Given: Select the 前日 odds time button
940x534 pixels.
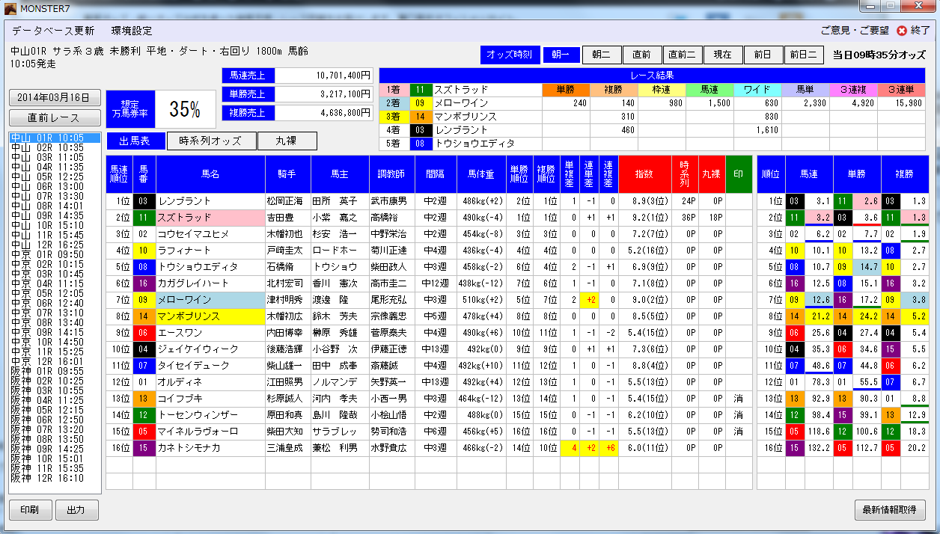Looking at the screenshot, I should tap(763, 55).
